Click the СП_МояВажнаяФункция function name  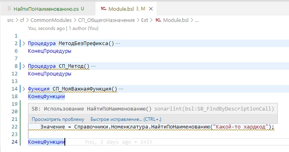click(82, 89)
